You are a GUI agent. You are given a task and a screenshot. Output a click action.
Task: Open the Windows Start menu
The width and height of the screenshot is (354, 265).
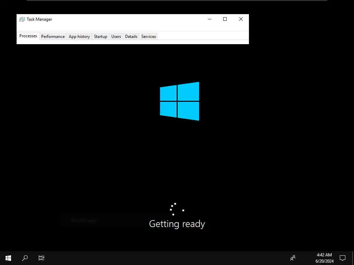coord(8,258)
